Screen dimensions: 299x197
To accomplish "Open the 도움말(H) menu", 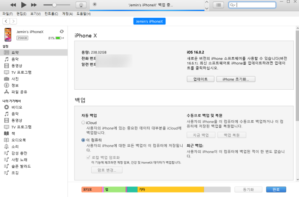I will point(84,14).
